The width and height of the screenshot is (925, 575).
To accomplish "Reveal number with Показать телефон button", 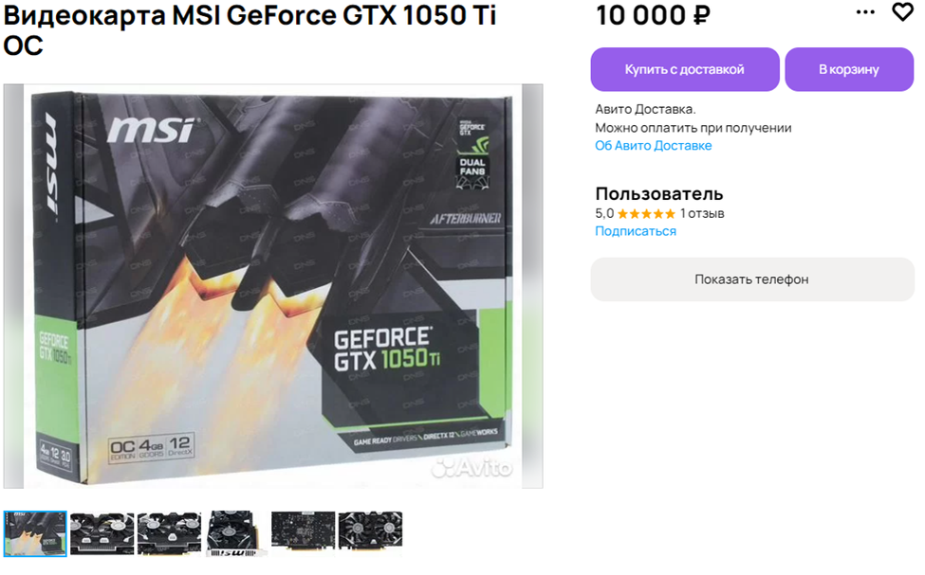I will click(752, 279).
